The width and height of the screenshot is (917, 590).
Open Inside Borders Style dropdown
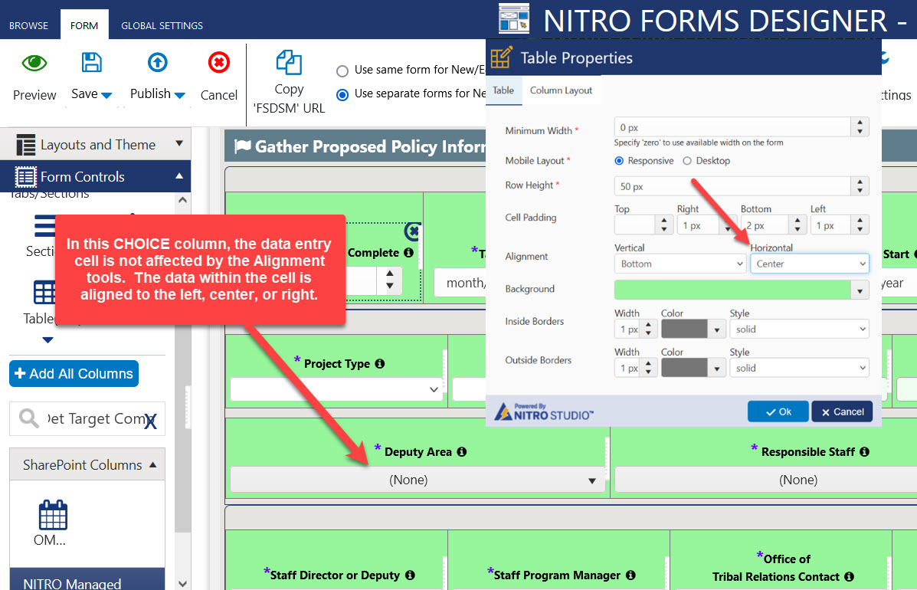[x=799, y=329]
